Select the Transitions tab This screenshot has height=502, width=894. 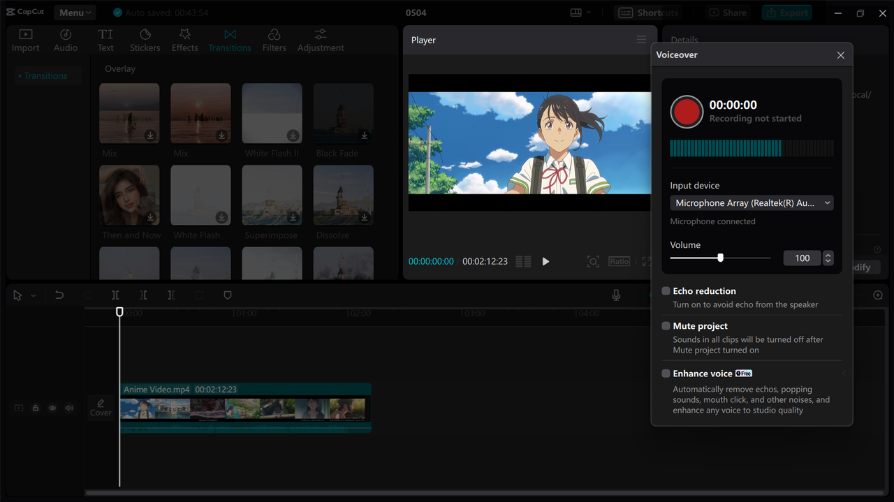click(230, 40)
